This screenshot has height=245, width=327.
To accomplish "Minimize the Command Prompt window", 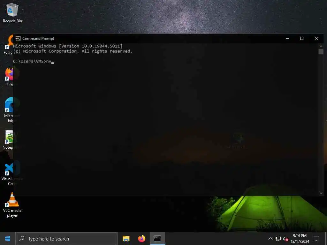I will click(287, 38).
